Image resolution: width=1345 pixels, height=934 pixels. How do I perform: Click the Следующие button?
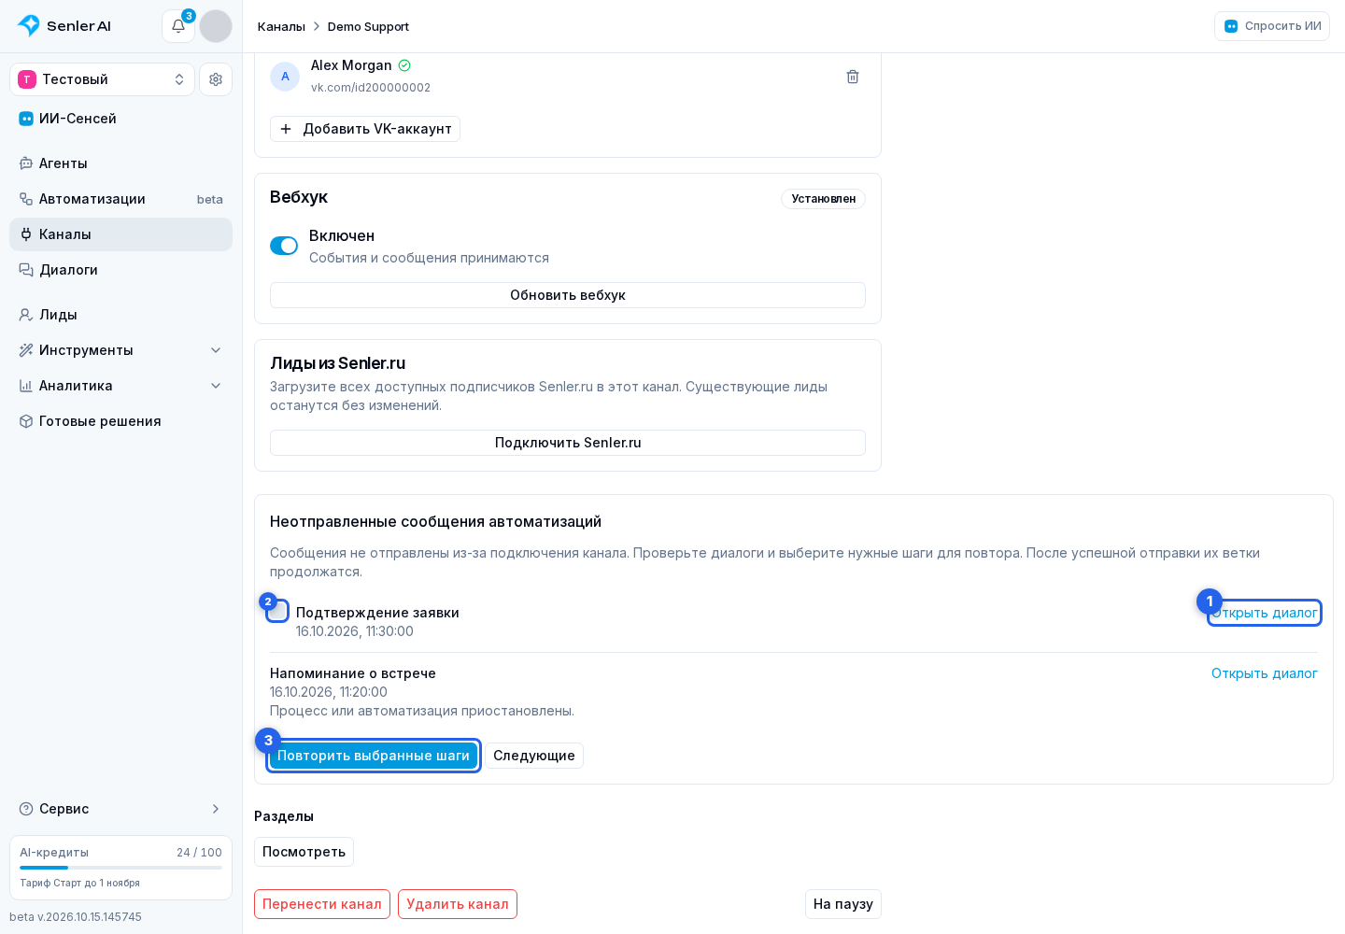[534, 756]
